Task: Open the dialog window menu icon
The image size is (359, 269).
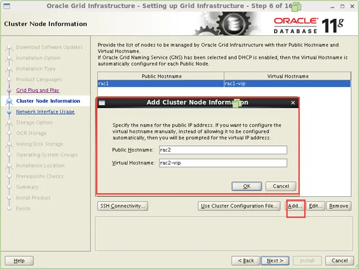Action: [x=102, y=103]
